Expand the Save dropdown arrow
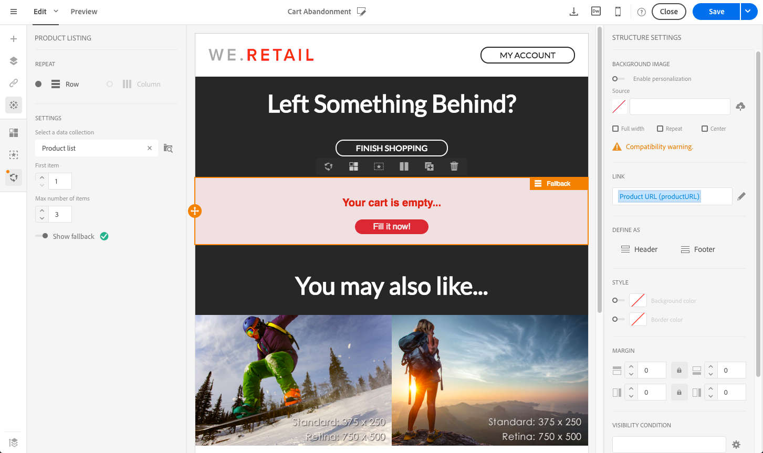This screenshot has width=763, height=453. [749, 12]
